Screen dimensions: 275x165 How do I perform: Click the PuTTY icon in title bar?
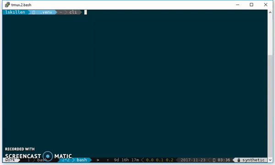point(7,5)
